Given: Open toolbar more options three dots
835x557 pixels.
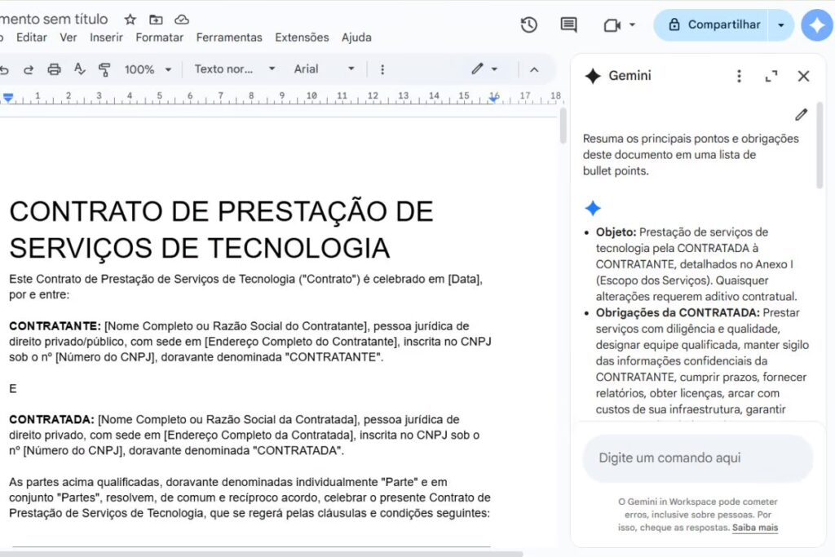Looking at the screenshot, I should tap(382, 69).
